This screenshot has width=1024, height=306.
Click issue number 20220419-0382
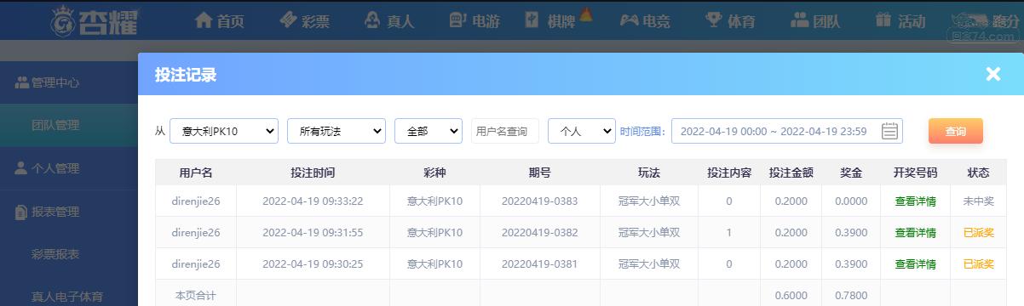(539, 233)
